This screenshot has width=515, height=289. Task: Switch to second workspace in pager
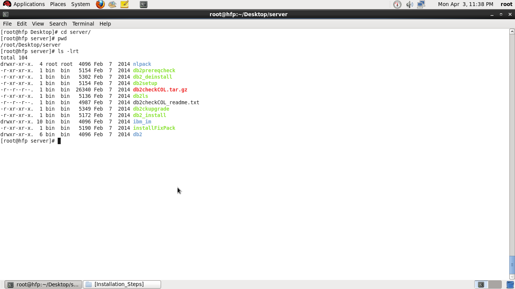pyautogui.click(x=495, y=284)
